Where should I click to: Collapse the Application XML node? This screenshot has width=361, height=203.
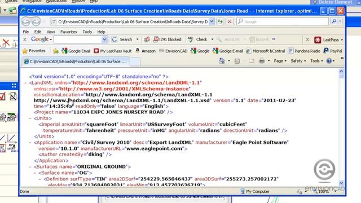(30, 143)
